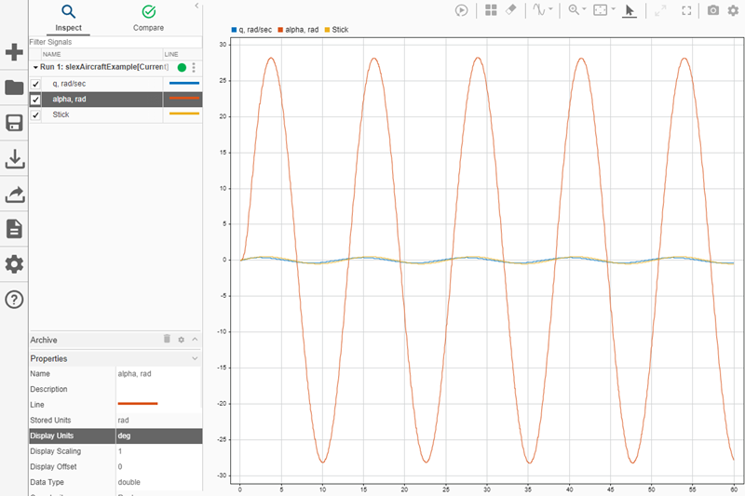Click the Fit to view icon
Viewport: 745px width, 496px height.
tap(602, 10)
